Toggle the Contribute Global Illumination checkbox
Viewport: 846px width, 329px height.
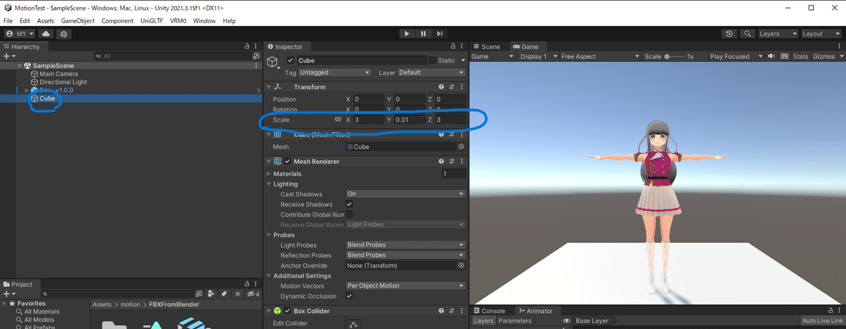click(349, 214)
